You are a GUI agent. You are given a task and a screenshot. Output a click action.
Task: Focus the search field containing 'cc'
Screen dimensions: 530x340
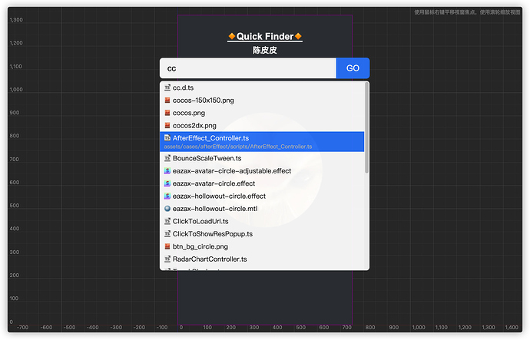pos(248,68)
